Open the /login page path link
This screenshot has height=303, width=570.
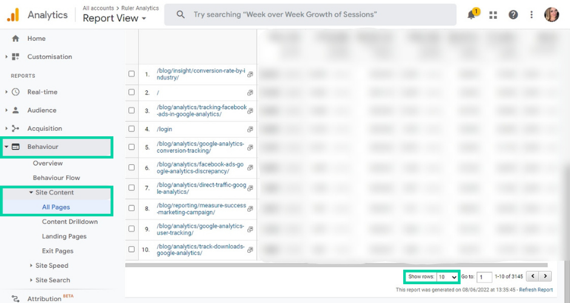(x=164, y=129)
